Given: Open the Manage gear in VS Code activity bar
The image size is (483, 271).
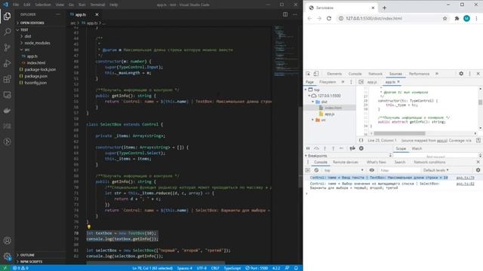Looking at the screenshot, I should (7, 256).
